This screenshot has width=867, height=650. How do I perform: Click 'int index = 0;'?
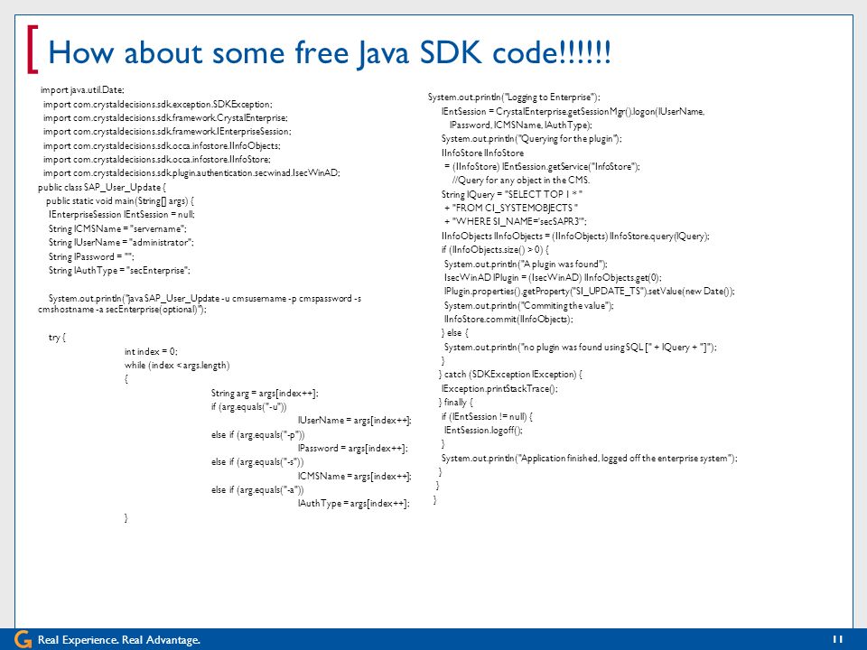point(151,351)
